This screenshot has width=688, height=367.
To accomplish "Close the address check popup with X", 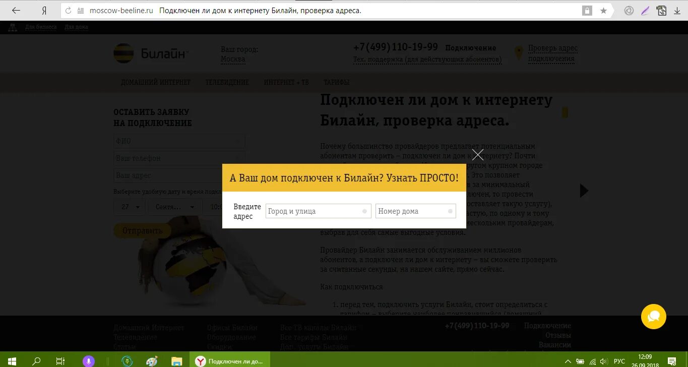I will [478, 155].
